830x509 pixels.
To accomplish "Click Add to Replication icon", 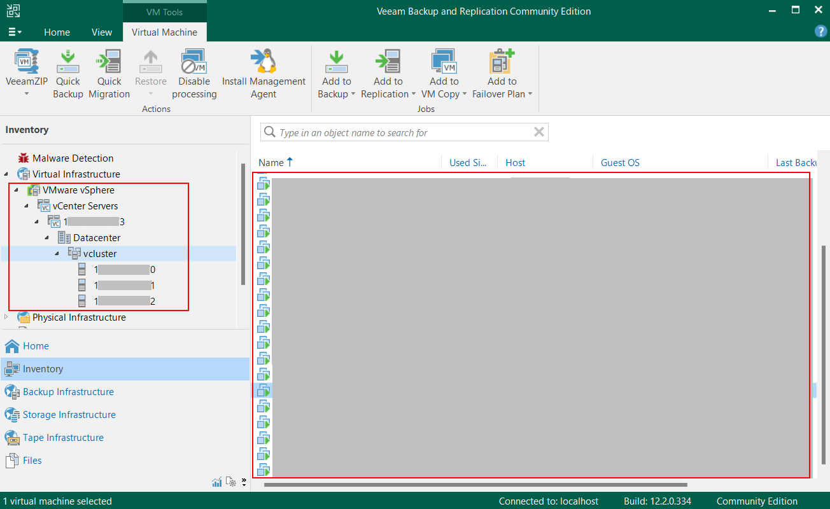I will pyautogui.click(x=388, y=62).
